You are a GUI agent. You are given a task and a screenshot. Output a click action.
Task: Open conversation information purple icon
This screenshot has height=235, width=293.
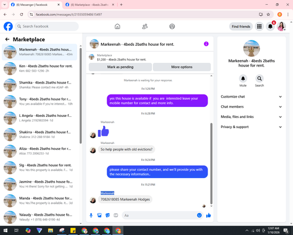click(206, 44)
